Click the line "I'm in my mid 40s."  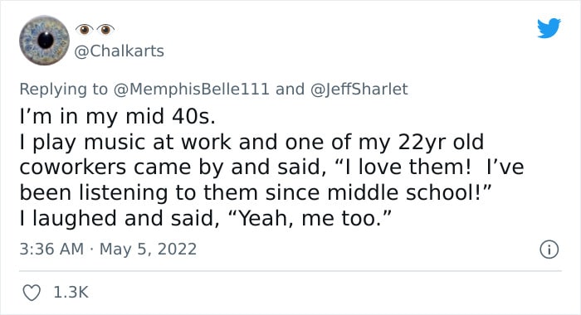[118, 117]
